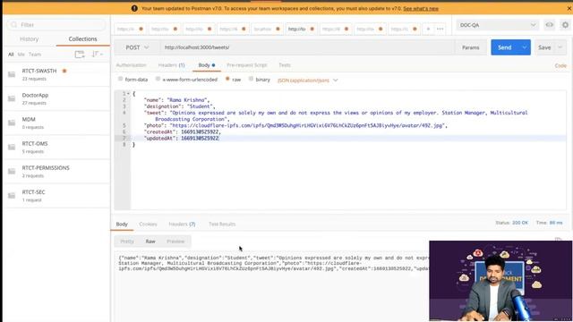This screenshot has width=573, height=322.
Task: Show only Me collections filter
Action: click(x=21, y=55)
